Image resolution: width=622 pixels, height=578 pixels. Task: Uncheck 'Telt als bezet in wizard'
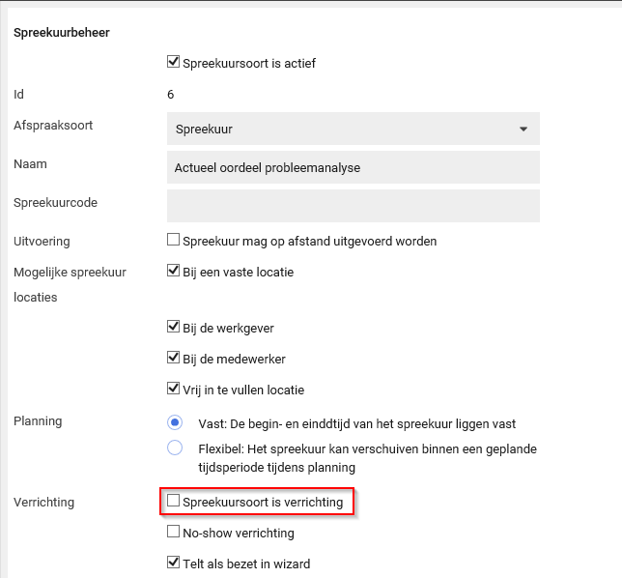click(x=174, y=563)
